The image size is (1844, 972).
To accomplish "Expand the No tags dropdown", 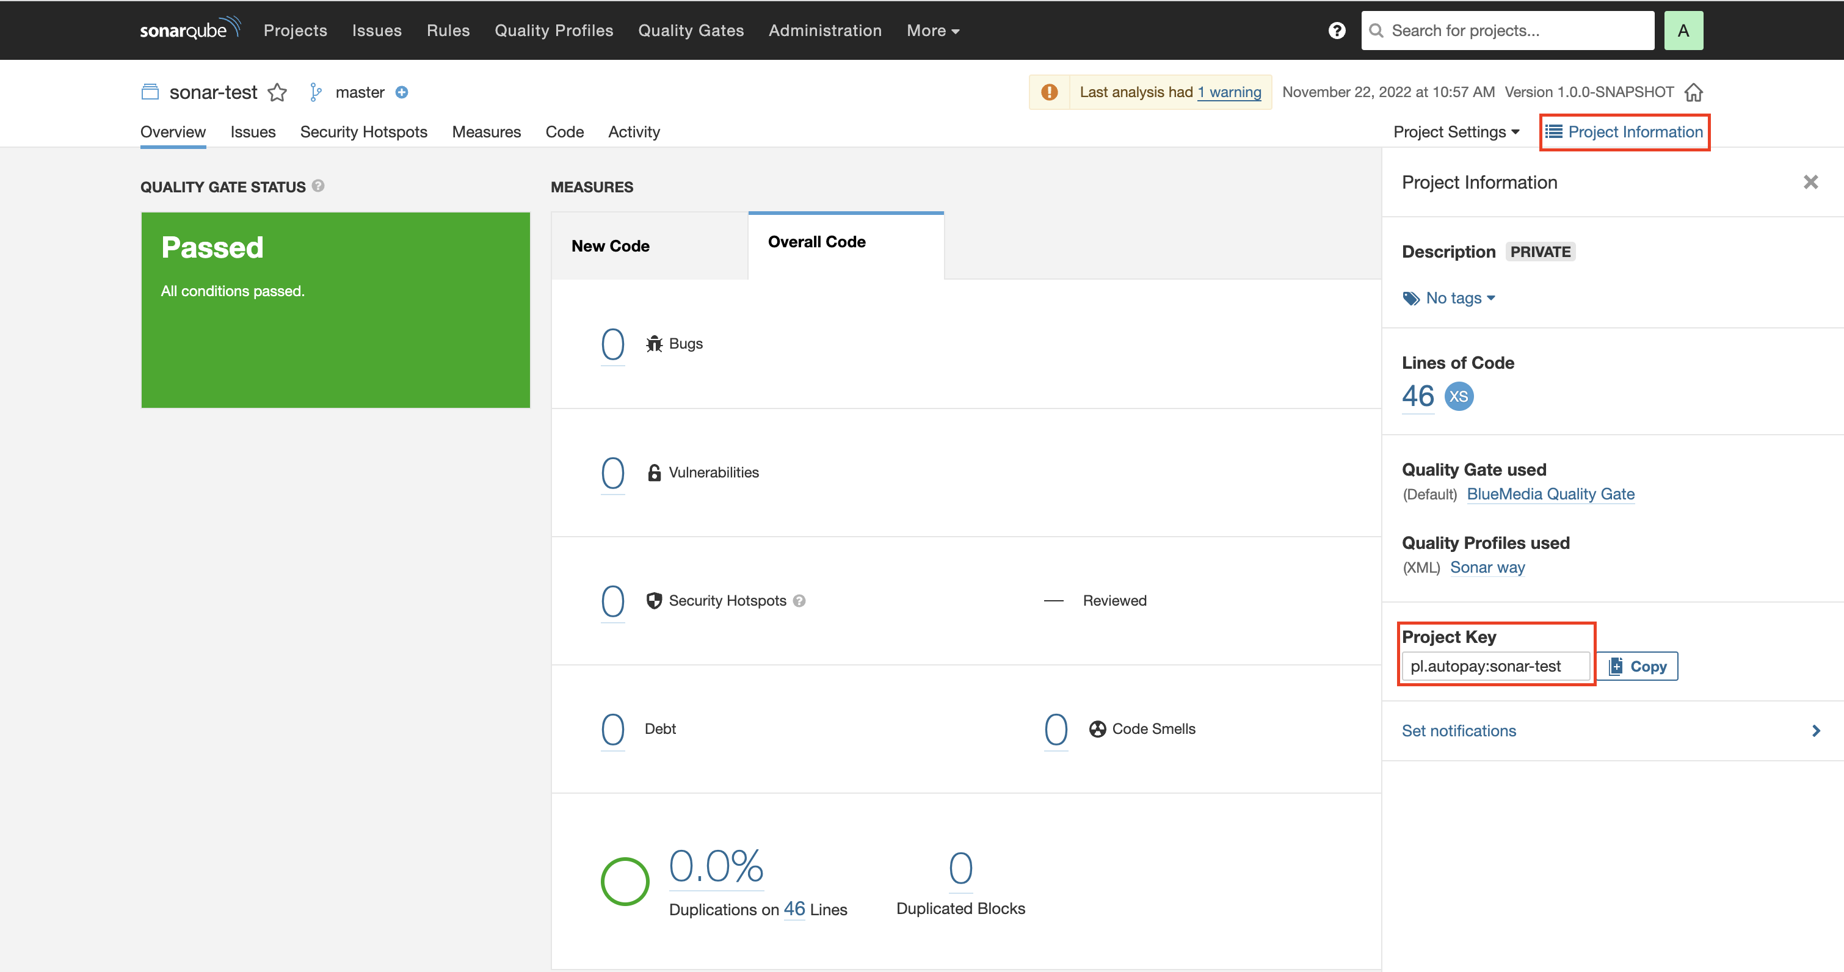I will (x=1450, y=299).
